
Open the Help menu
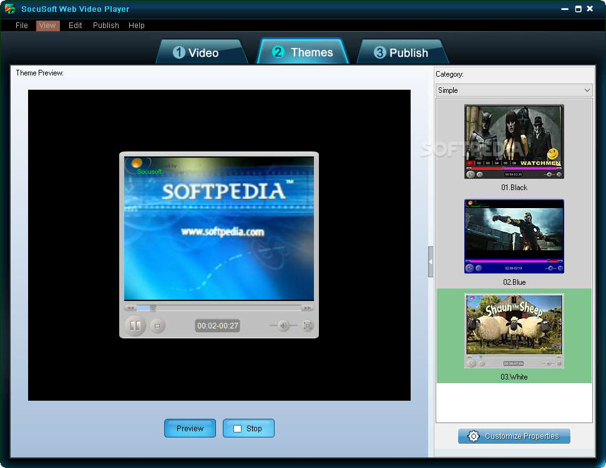(137, 26)
